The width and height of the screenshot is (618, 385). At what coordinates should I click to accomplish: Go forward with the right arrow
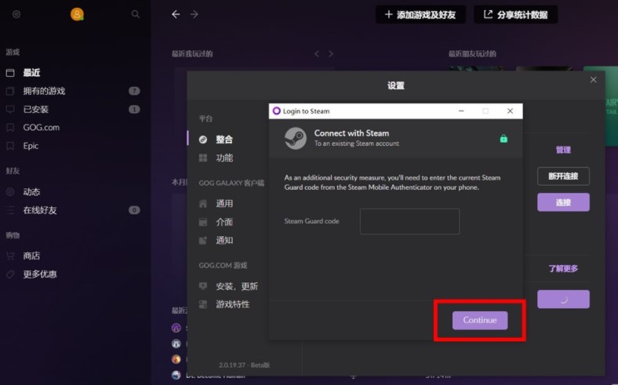[194, 14]
